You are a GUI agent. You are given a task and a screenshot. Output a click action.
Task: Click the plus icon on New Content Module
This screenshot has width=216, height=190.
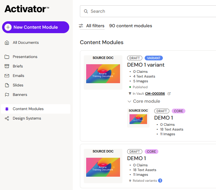click(x=8, y=27)
